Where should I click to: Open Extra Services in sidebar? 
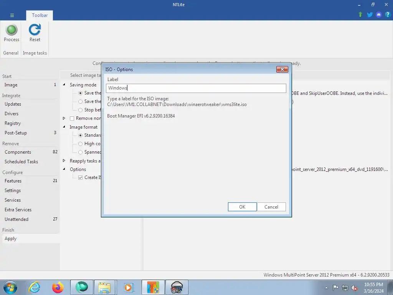click(x=30, y=210)
